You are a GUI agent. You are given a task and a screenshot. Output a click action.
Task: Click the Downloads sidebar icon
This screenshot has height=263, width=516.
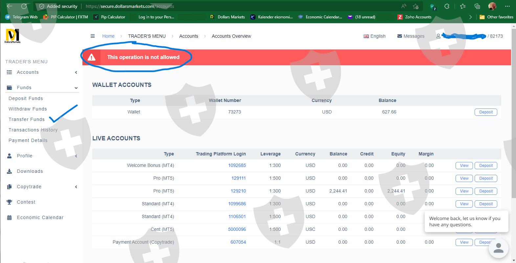pos(10,171)
